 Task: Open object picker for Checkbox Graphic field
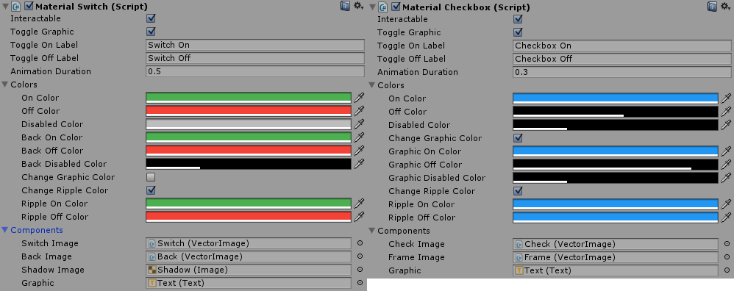click(x=727, y=270)
